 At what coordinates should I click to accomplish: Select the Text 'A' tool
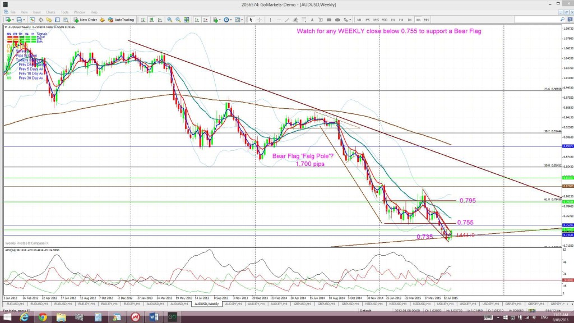coord(312,20)
